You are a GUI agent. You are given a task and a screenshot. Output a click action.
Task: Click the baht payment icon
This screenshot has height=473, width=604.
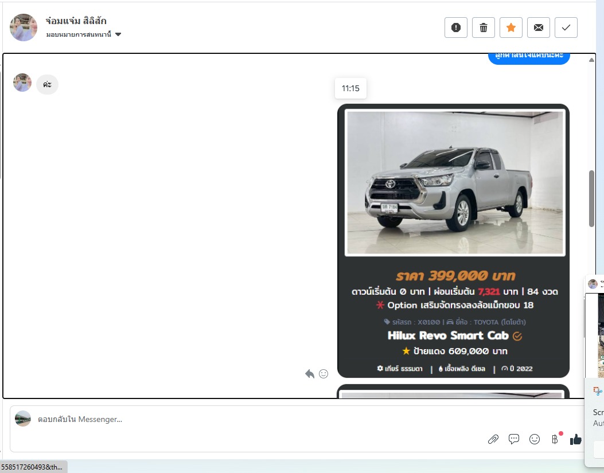click(555, 439)
